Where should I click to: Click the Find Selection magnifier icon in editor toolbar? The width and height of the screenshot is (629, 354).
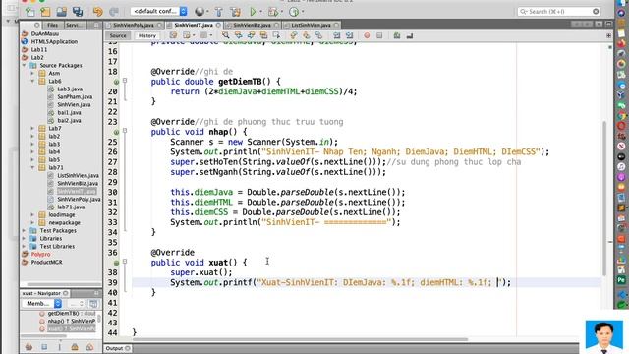226,35
